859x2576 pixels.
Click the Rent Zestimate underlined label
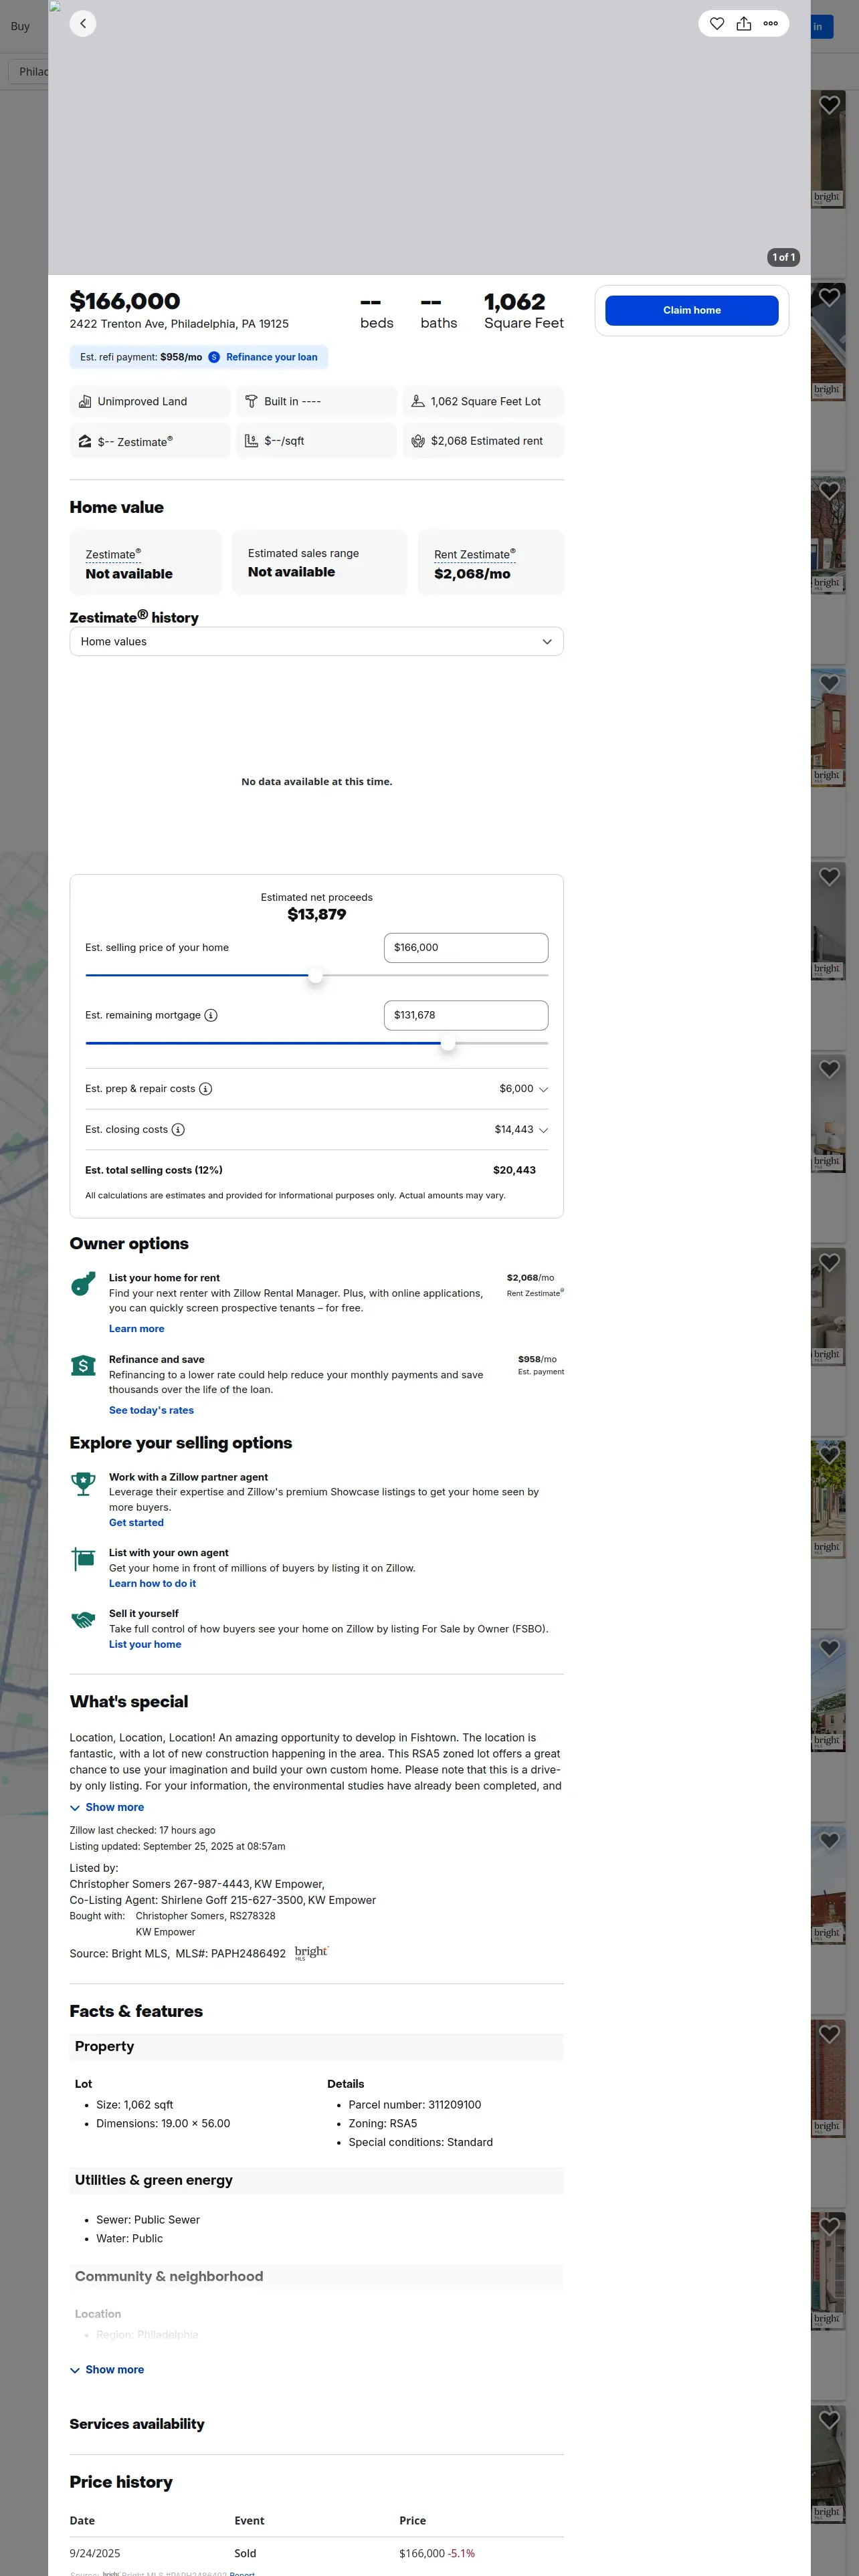(475, 554)
